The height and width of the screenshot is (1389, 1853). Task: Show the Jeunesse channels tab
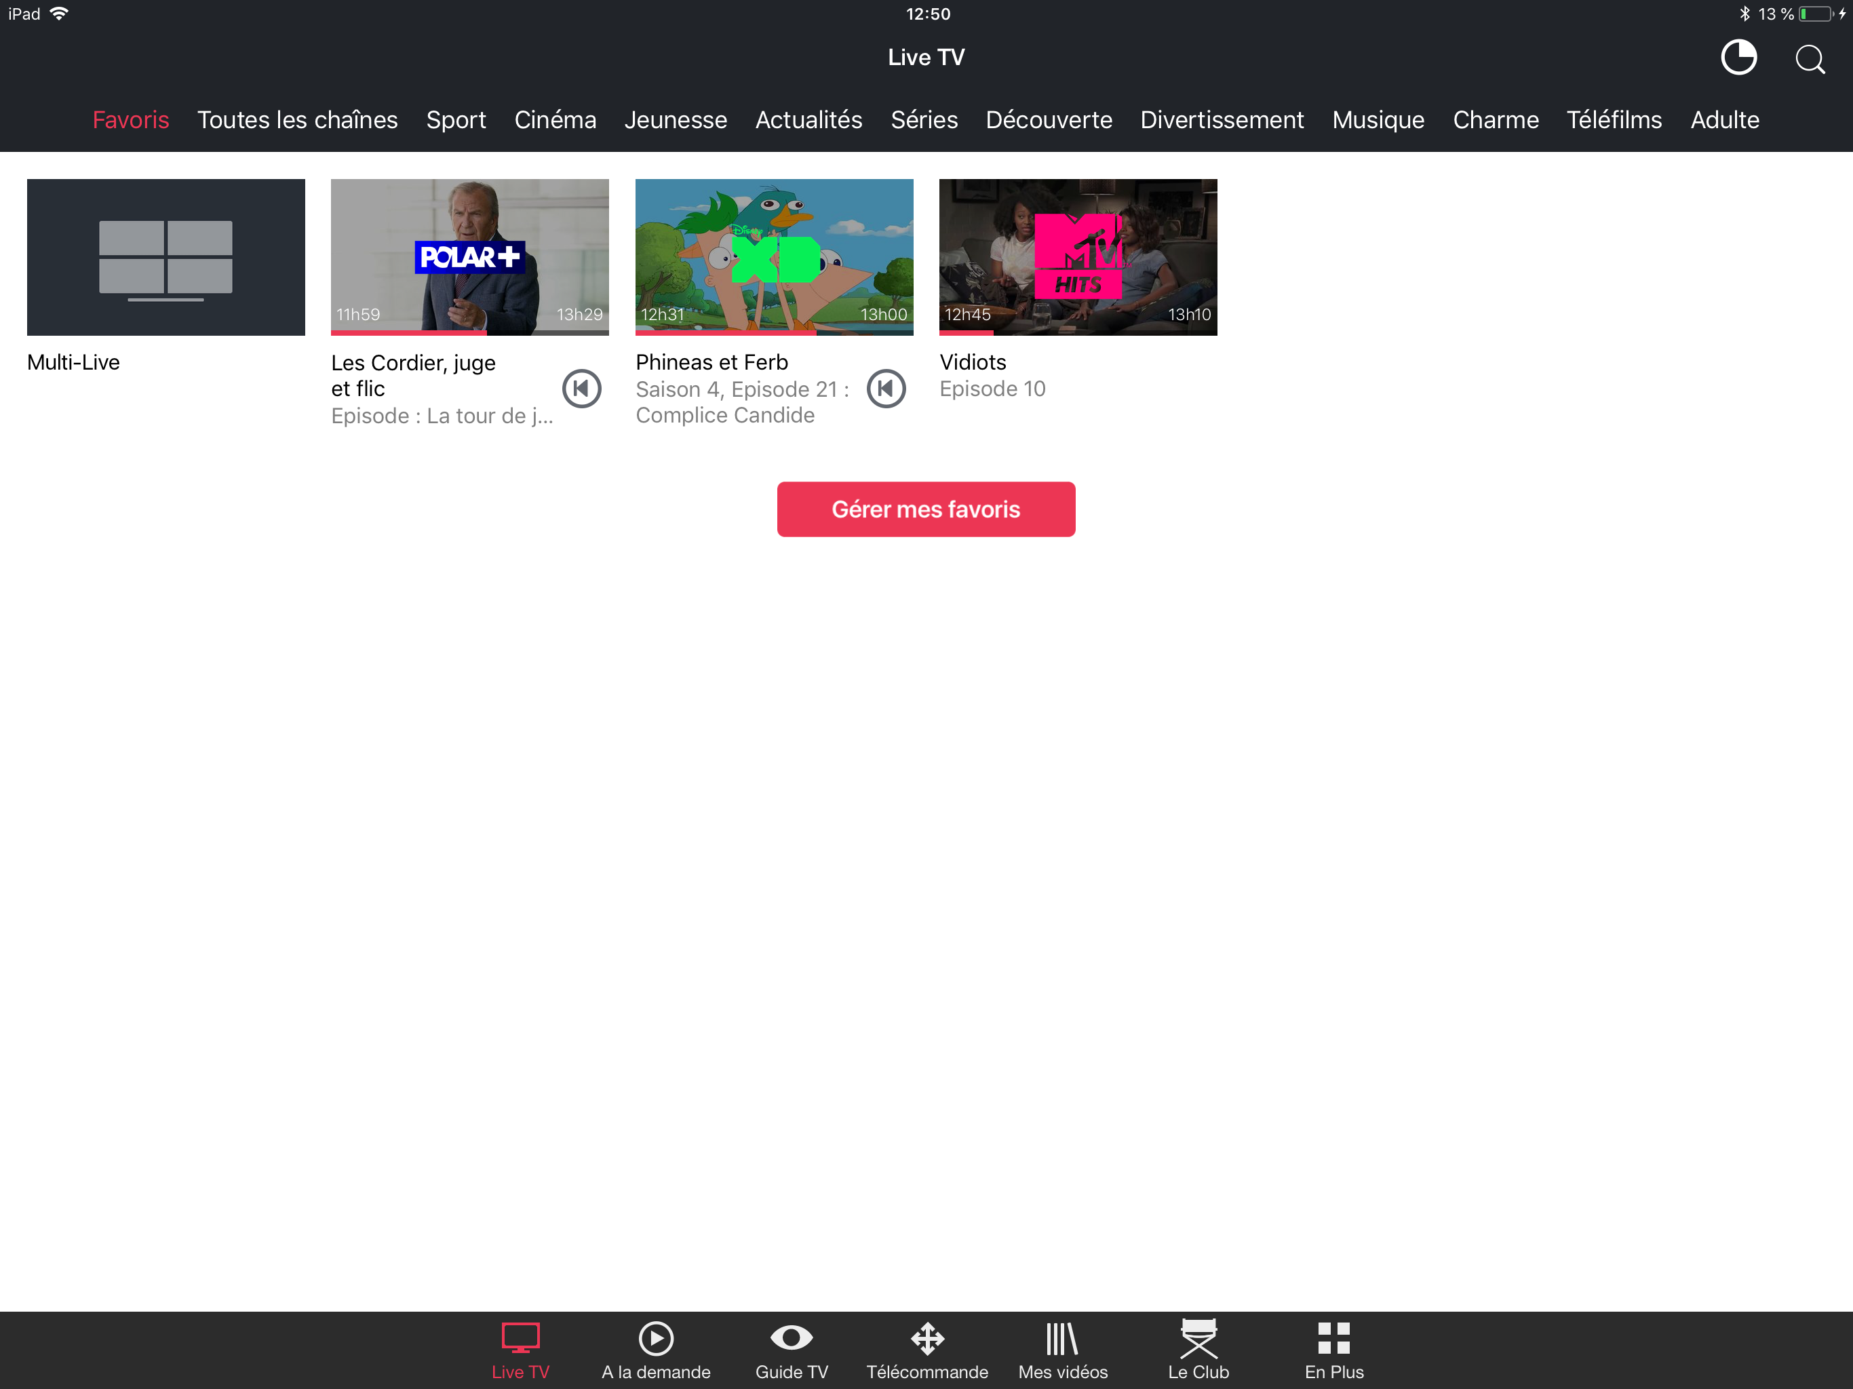pyautogui.click(x=675, y=120)
